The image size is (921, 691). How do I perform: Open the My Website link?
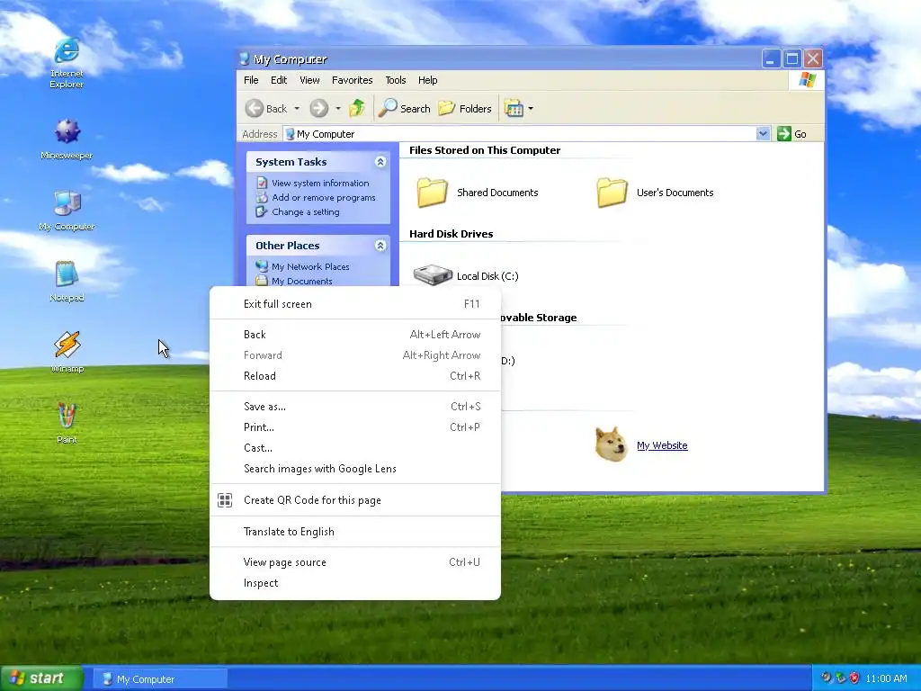pyautogui.click(x=662, y=445)
